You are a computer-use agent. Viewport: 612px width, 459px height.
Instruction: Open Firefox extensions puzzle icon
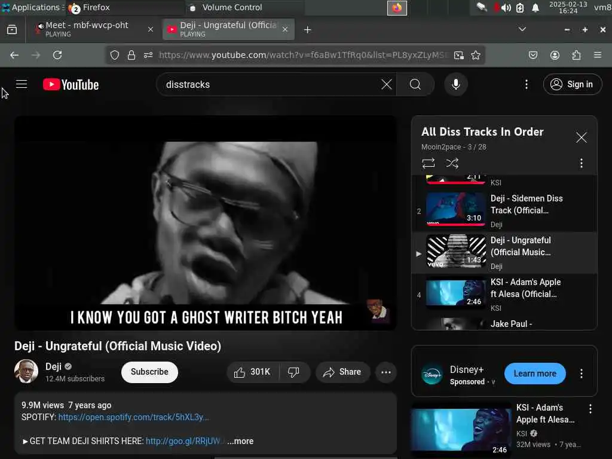tap(576, 55)
